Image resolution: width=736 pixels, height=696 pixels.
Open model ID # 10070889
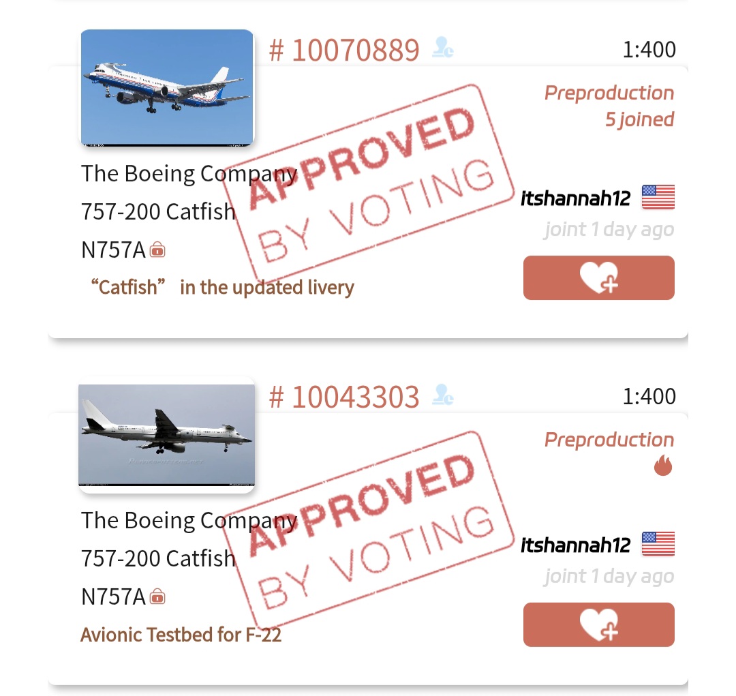pyautogui.click(x=344, y=50)
